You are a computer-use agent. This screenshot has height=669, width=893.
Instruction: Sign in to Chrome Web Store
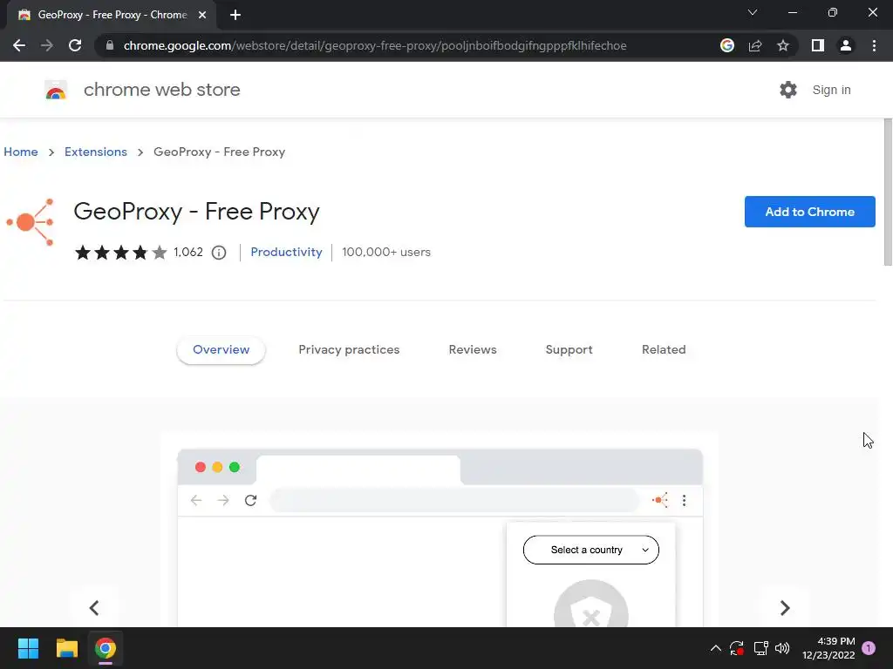pyautogui.click(x=831, y=90)
